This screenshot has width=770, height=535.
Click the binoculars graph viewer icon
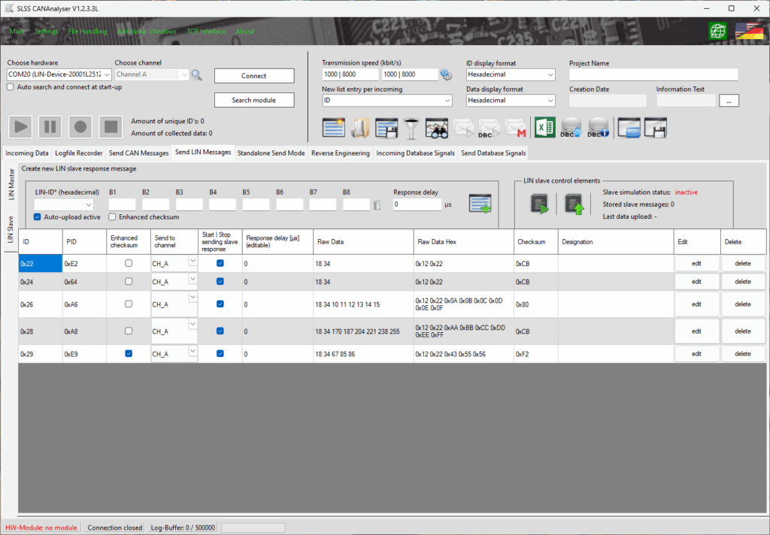click(x=436, y=128)
